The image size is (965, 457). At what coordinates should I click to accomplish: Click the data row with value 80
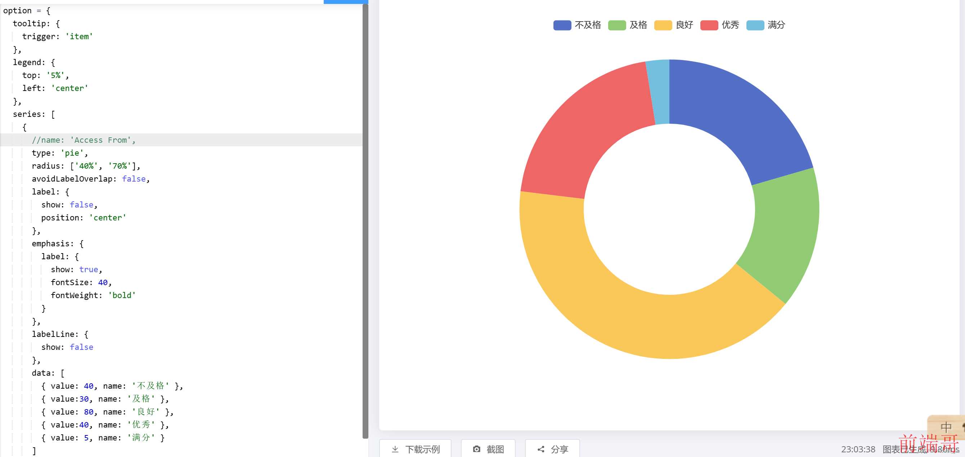(107, 412)
